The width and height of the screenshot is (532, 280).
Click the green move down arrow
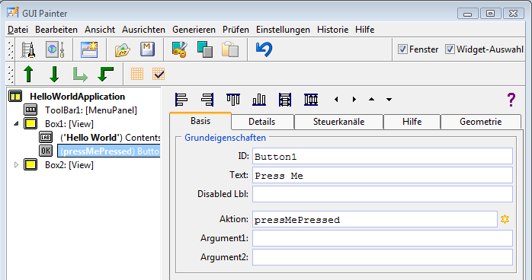(54, 74)
